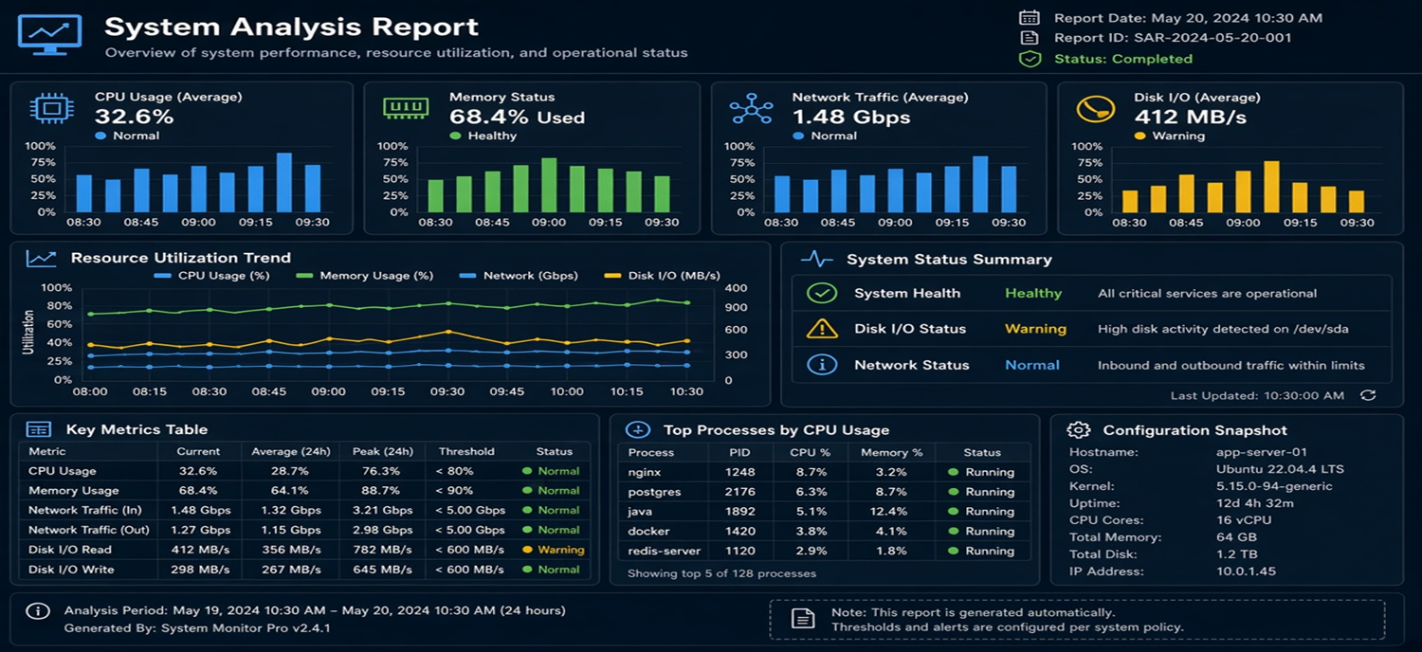Toggle CPU Usage (%) legend in trend chart
The width and height of the screenshot is (1422, 652).
coord(211,276)
